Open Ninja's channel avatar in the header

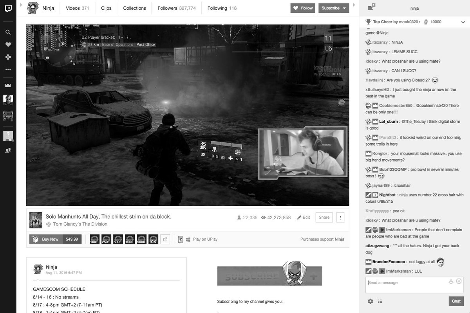(x=33, y=8)
